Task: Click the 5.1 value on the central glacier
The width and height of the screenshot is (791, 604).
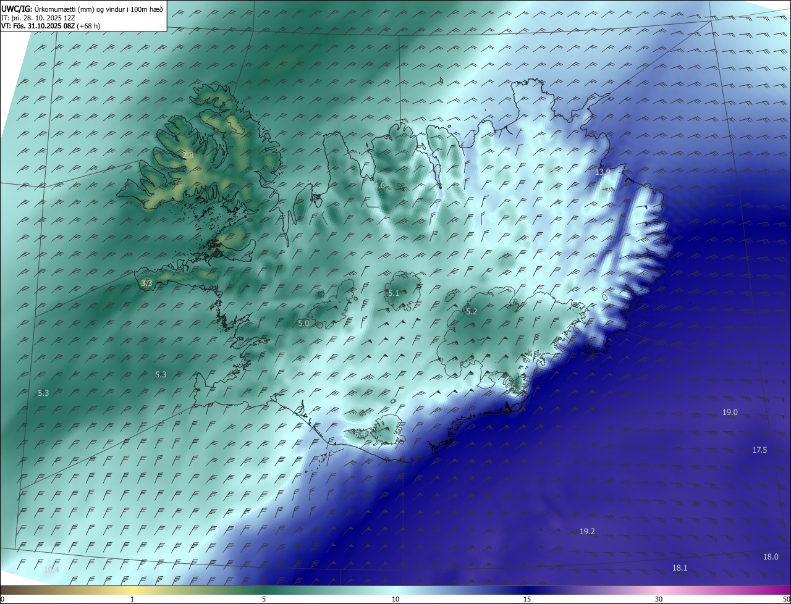Action: (394, 293)
